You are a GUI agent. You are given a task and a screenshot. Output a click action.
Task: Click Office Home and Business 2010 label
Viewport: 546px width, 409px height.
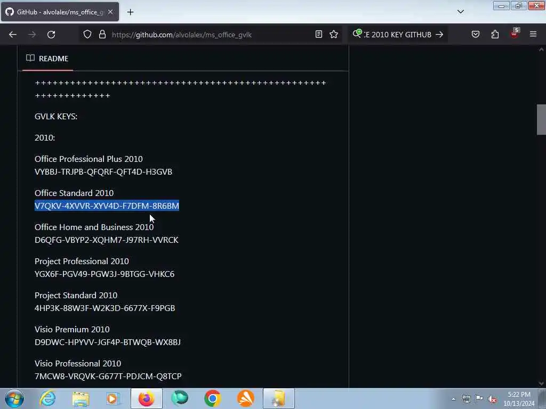tap(94, 227)
